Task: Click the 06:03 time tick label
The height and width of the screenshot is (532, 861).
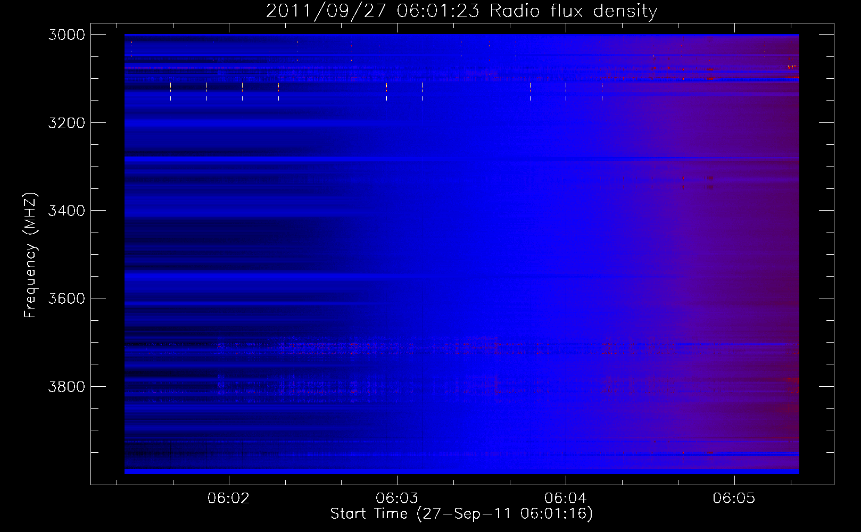Action: 397,498
